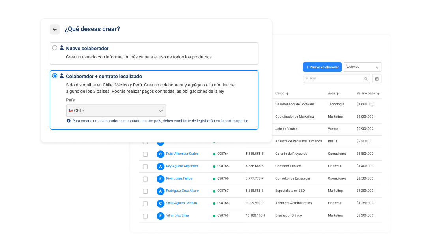This screenshot has width=430, height=251.
Task: Check the box for Rey Aguirre Alejandro
Action: click(x=145, y=167)
